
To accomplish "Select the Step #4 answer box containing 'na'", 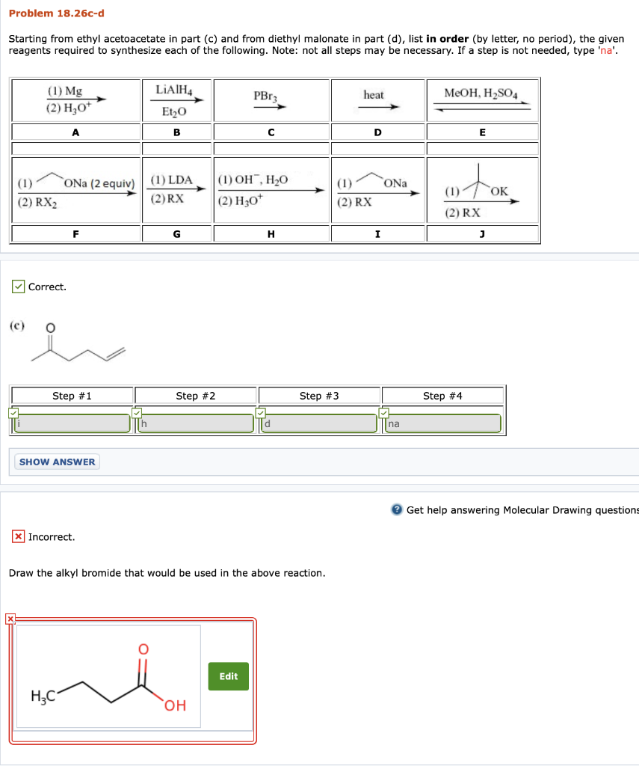I will click(442, 423).
